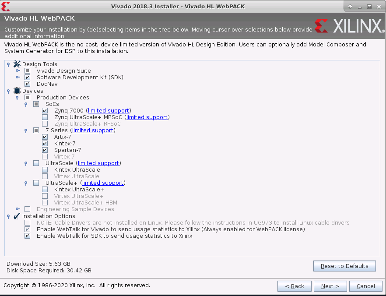Collapse the Production Devices node
Image resolution: width=386 pixels, height=296 pixels.
click(x=17, y=98)
